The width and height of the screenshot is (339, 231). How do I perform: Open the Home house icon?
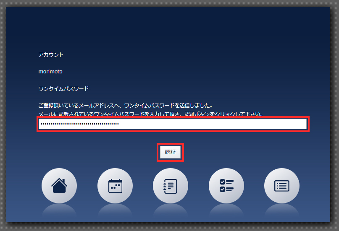pyautogui.click(x=59, y=186)
